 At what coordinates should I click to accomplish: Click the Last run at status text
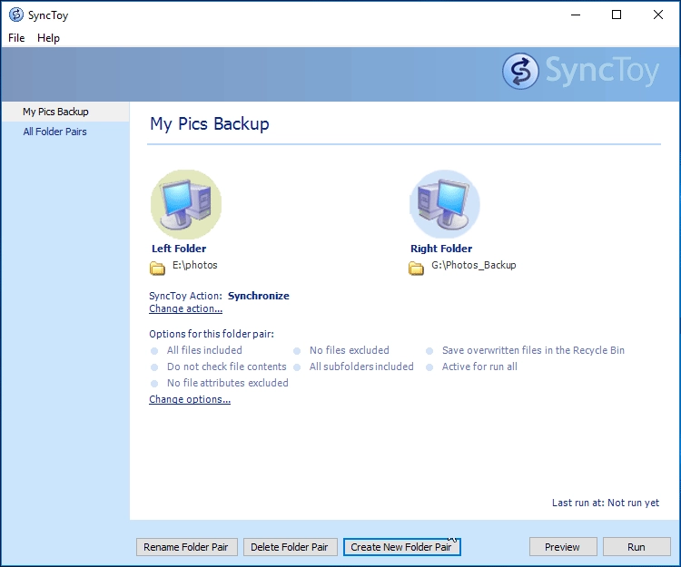606,503
